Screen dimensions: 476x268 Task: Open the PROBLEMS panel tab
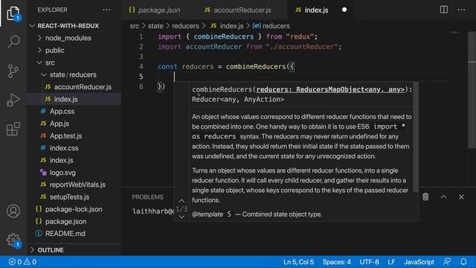click(x=147, y=197)
